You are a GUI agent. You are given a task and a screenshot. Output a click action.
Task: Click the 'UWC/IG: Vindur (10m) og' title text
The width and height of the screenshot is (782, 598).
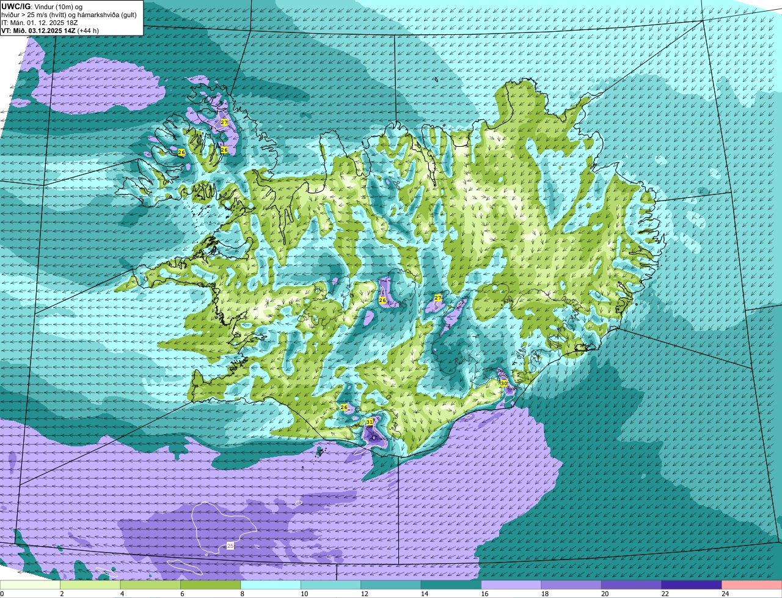coord(42,6)
